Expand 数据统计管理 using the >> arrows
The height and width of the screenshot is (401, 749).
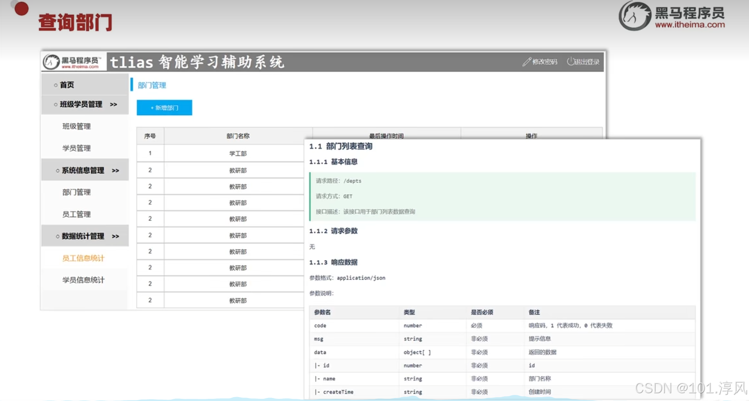(115, 236)
